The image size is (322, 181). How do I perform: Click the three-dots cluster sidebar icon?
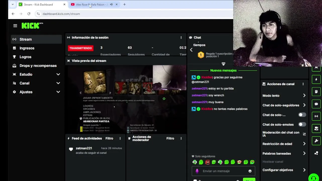point(316,153)
